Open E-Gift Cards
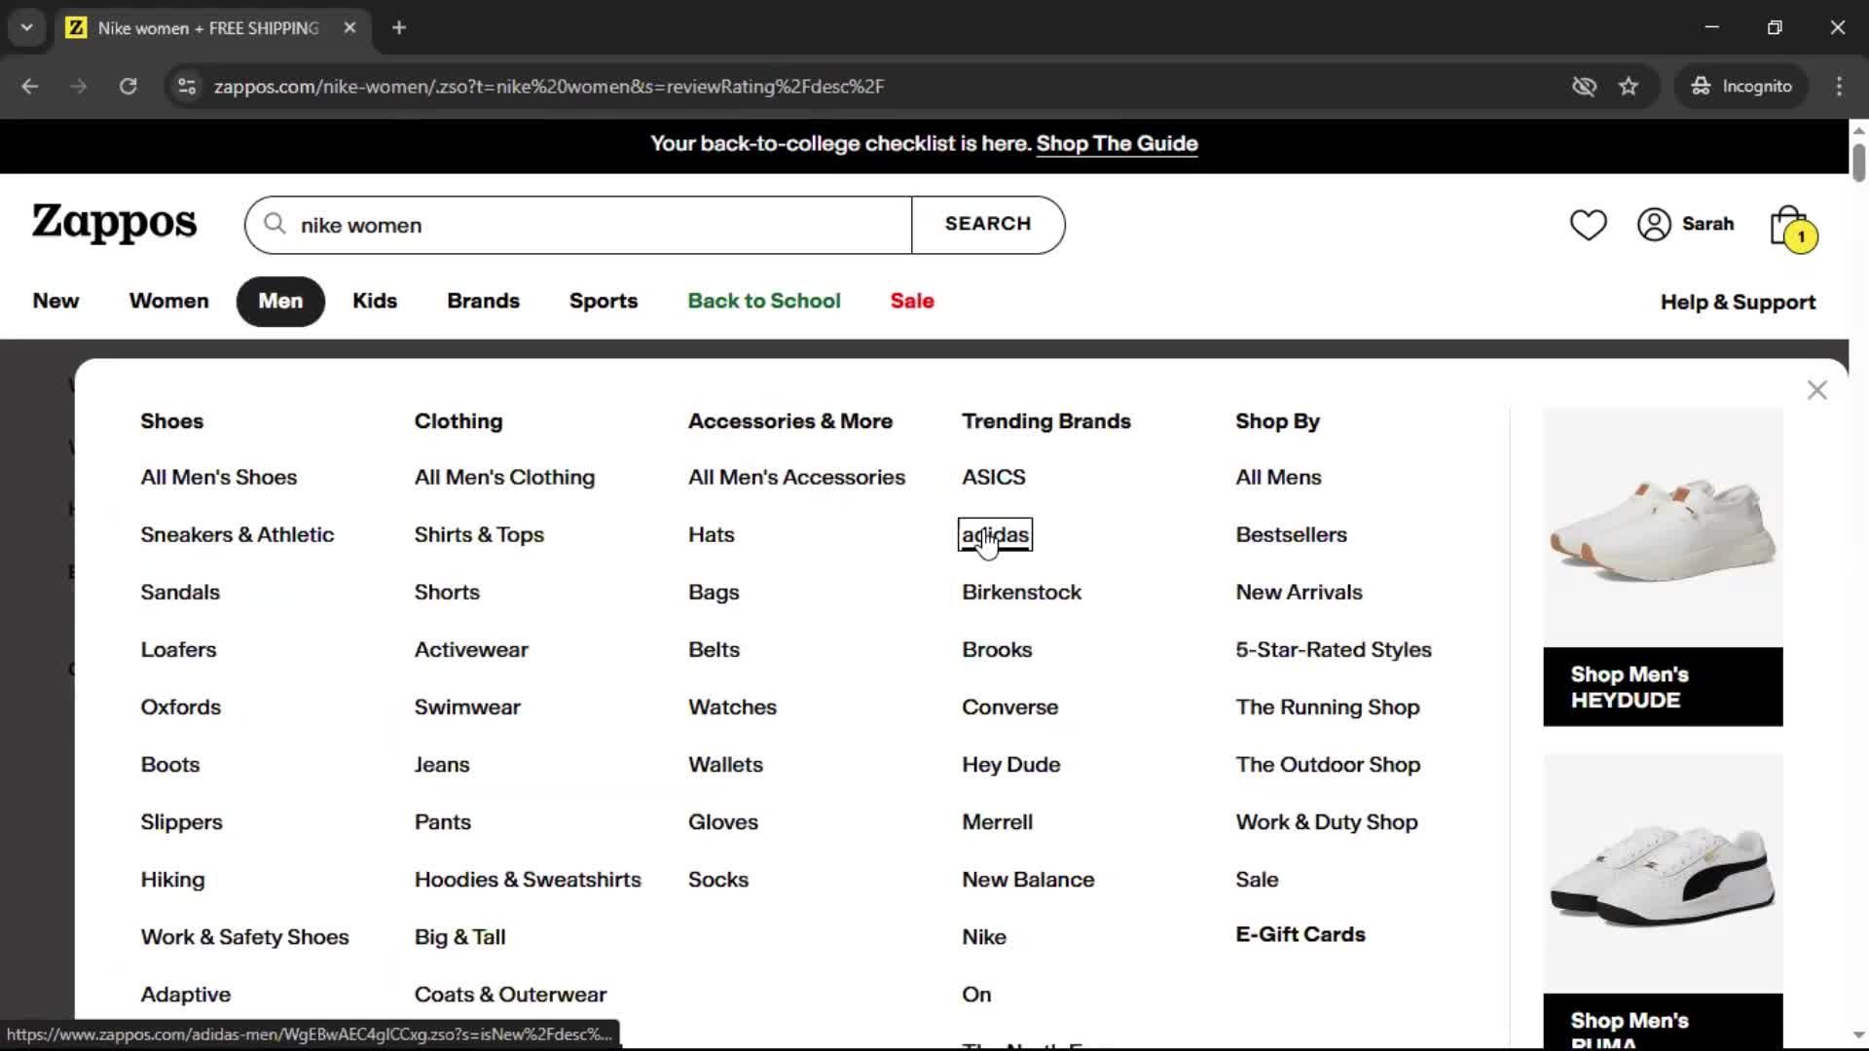This screenshot has width=1869, height=1051. [x=1300, y=934]
